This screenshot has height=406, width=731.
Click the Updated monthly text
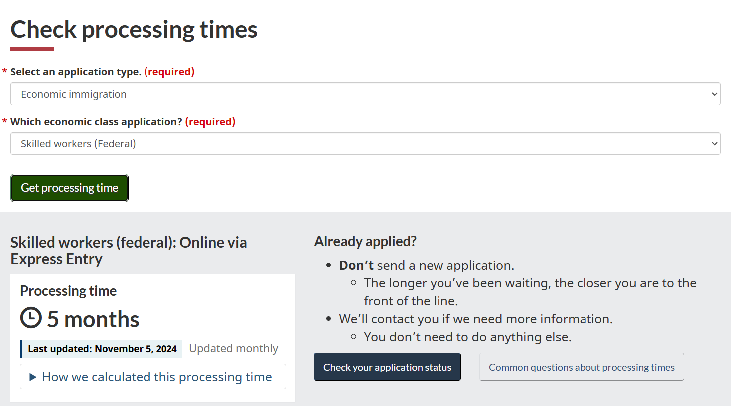[233, 349]
